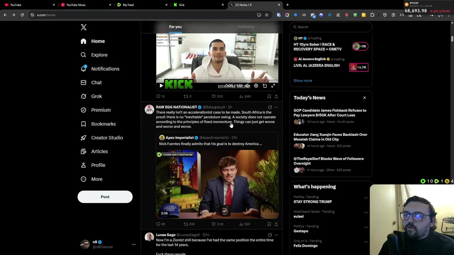454x255 pixels.
Task: Open Chat in the sidebar
Action: pos(91,83)
